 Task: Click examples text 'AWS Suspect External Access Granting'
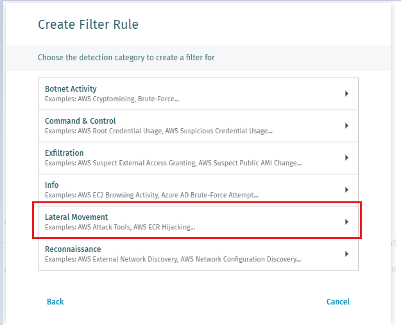tap(137, 163)
